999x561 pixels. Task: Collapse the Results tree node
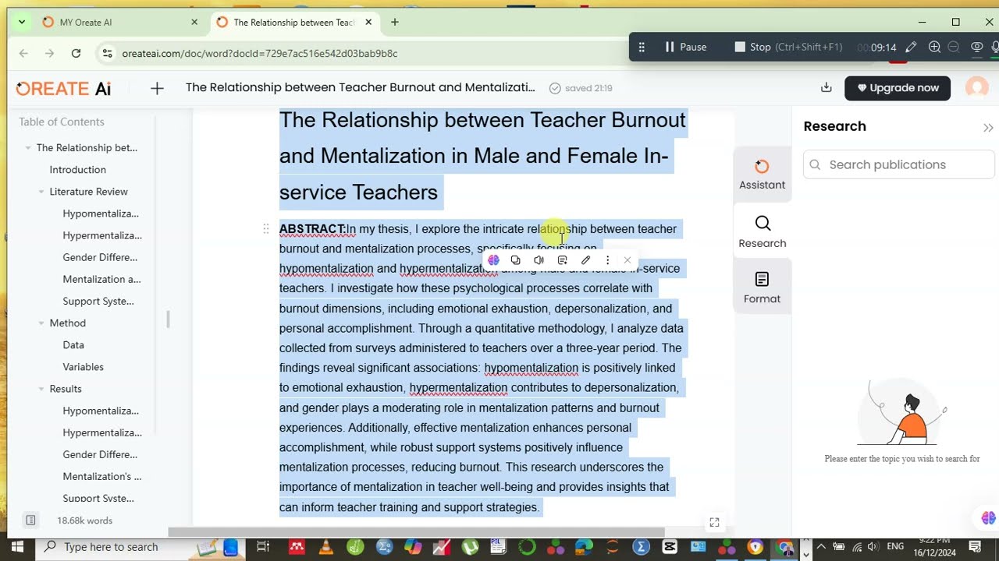click(41, 389)
